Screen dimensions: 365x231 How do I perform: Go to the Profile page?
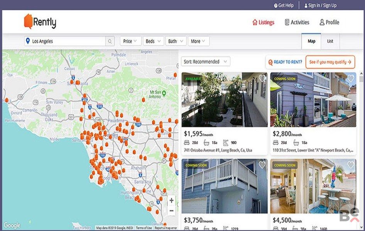(x=329, y=22)
